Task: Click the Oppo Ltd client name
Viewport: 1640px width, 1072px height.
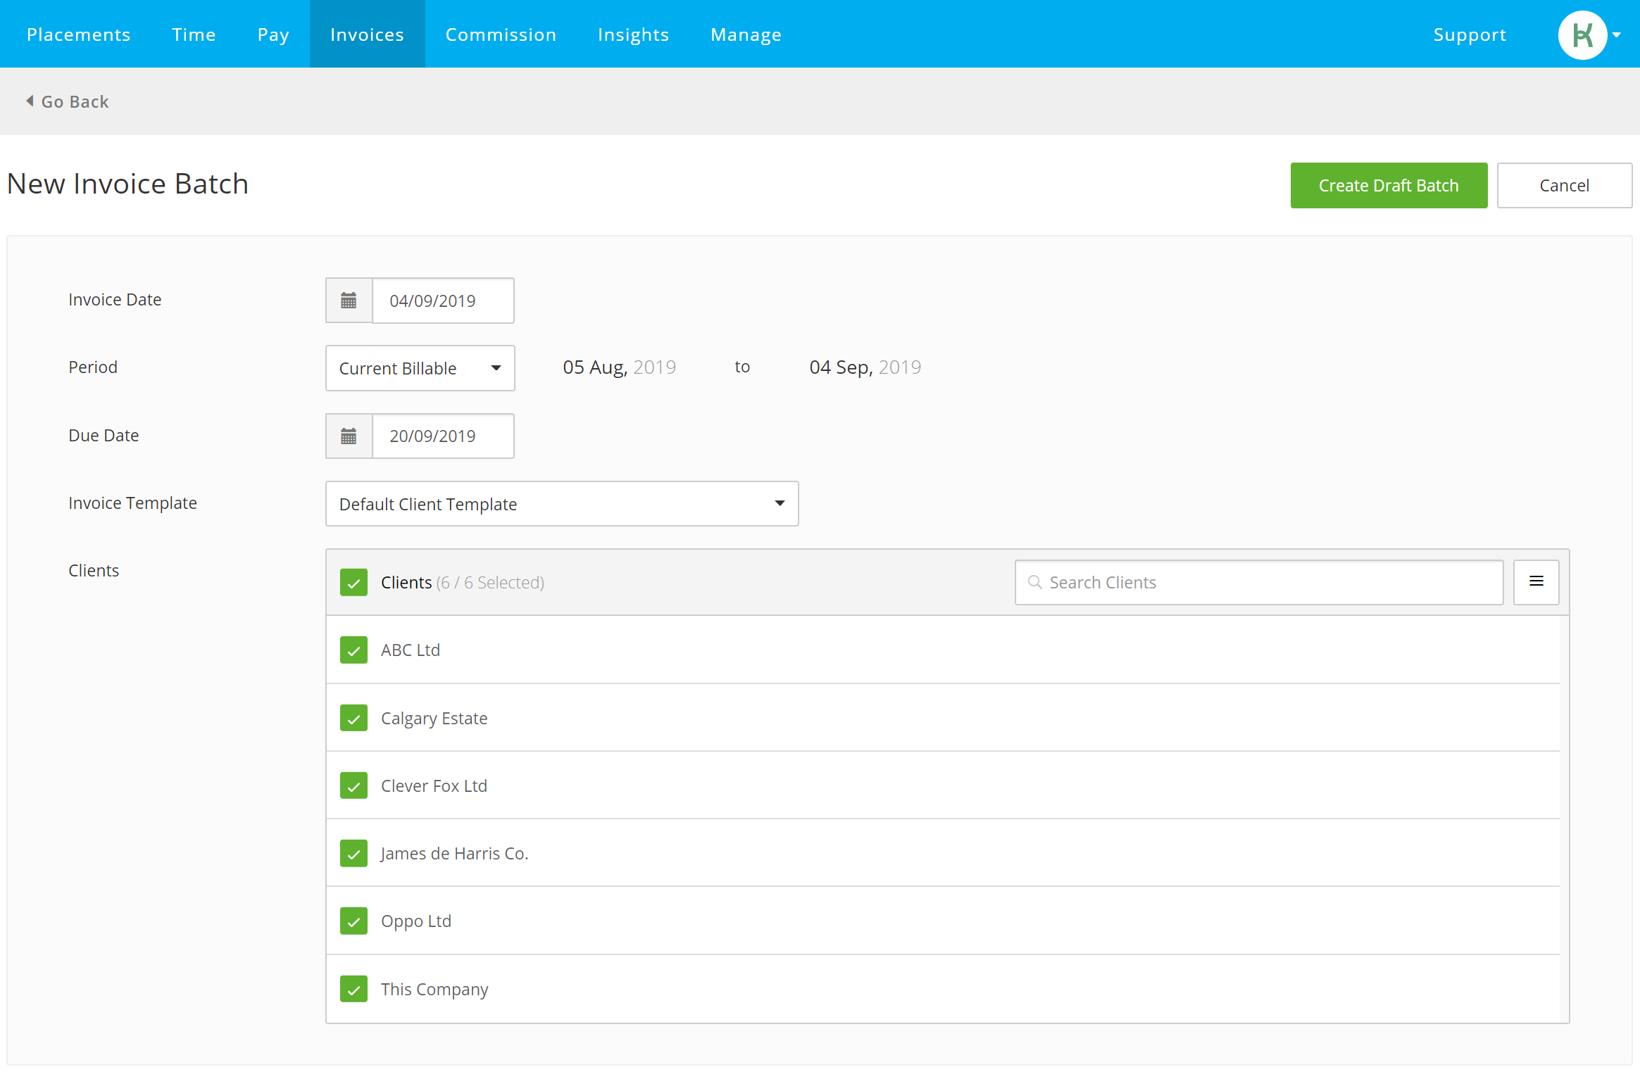Action: [416, 921]
